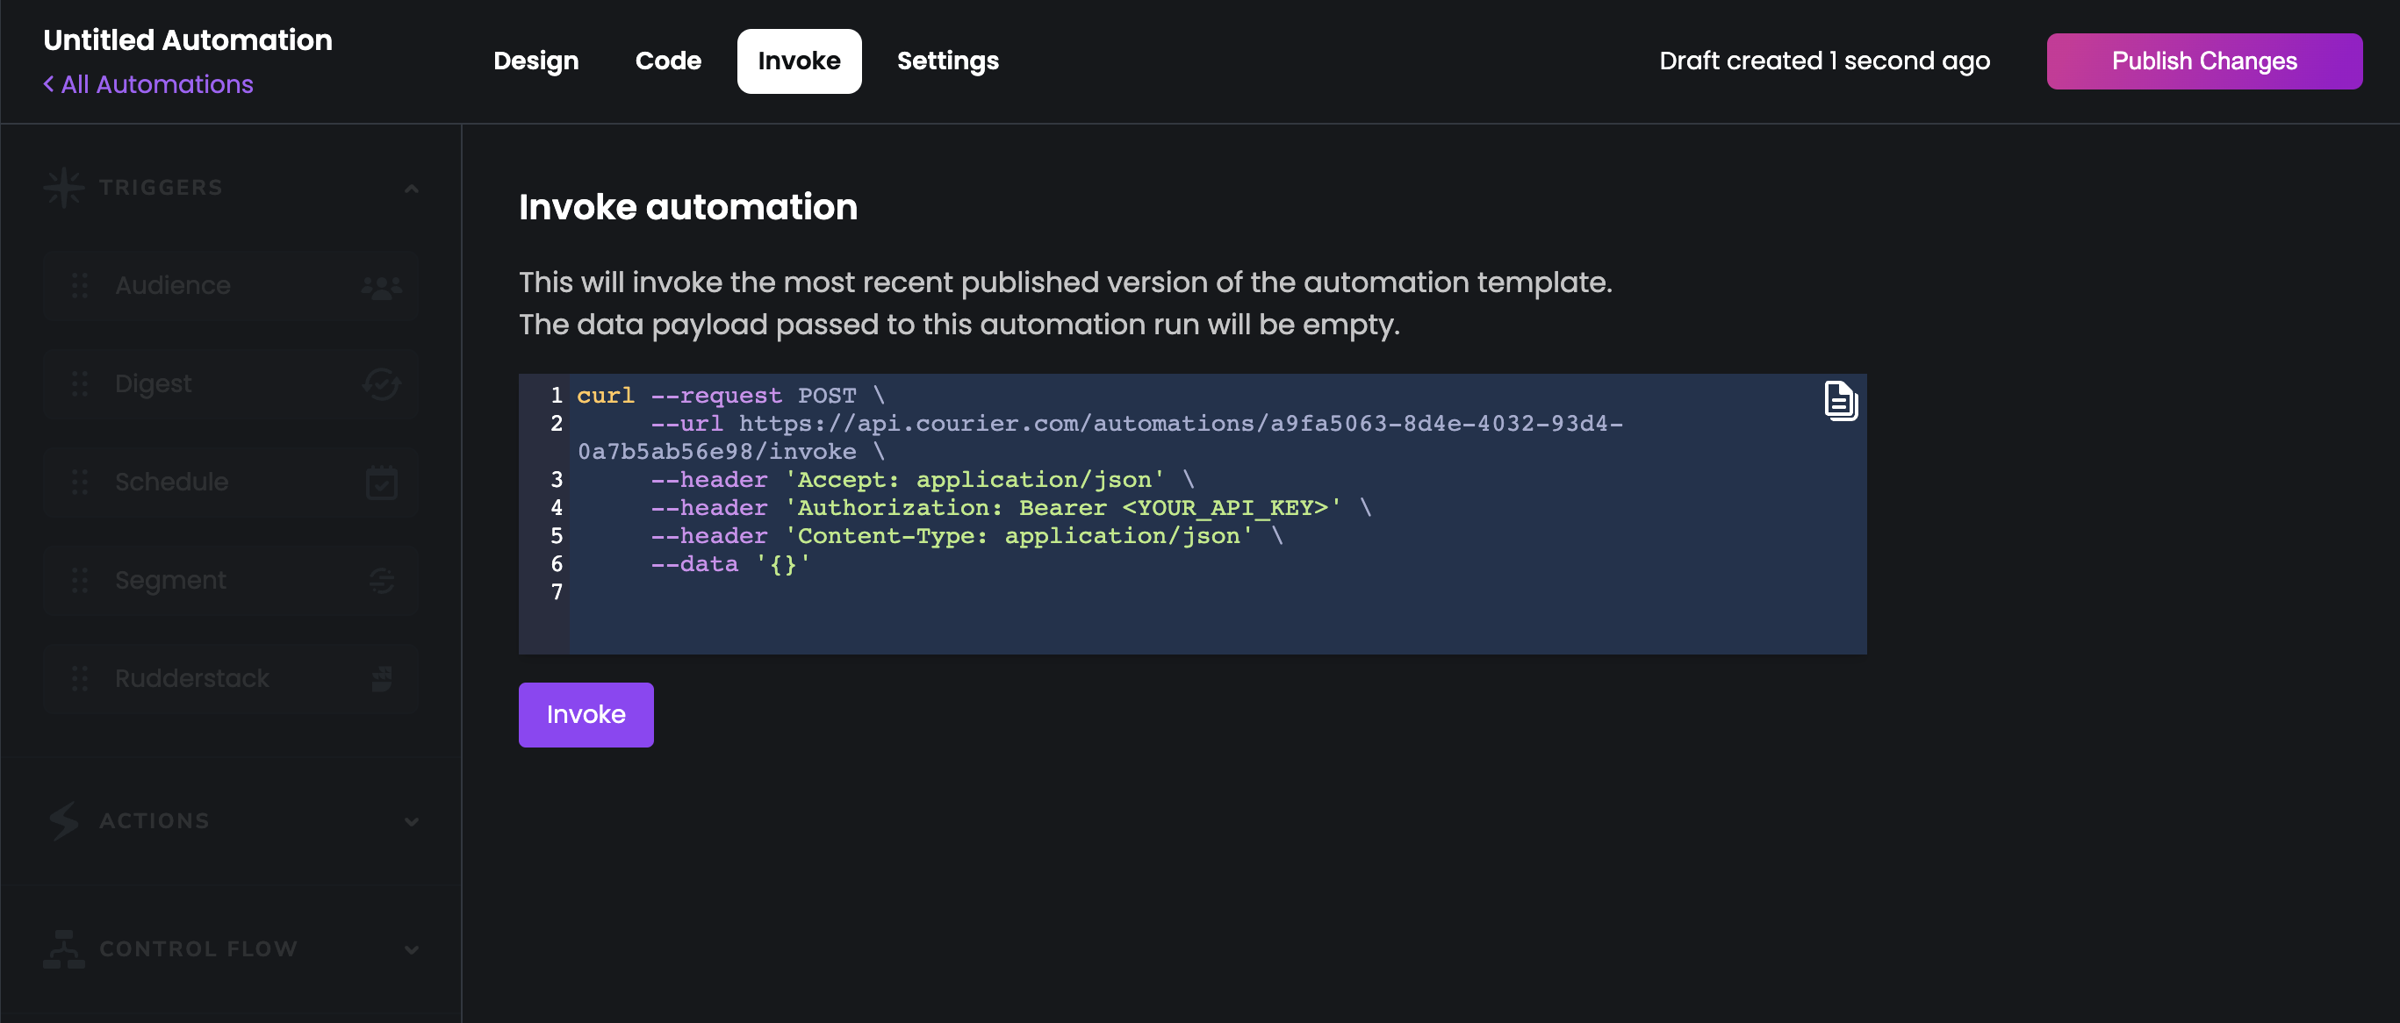Click the Rudderstack logo icon
2400x1023 pixels.
(x=382, y=678)
